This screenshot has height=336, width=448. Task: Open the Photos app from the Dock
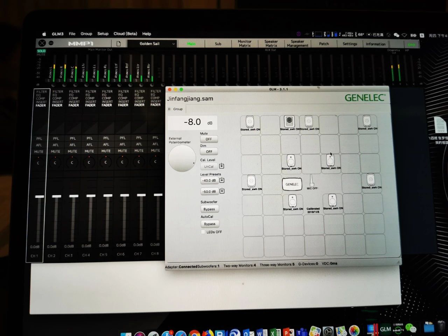pos(354,330)
